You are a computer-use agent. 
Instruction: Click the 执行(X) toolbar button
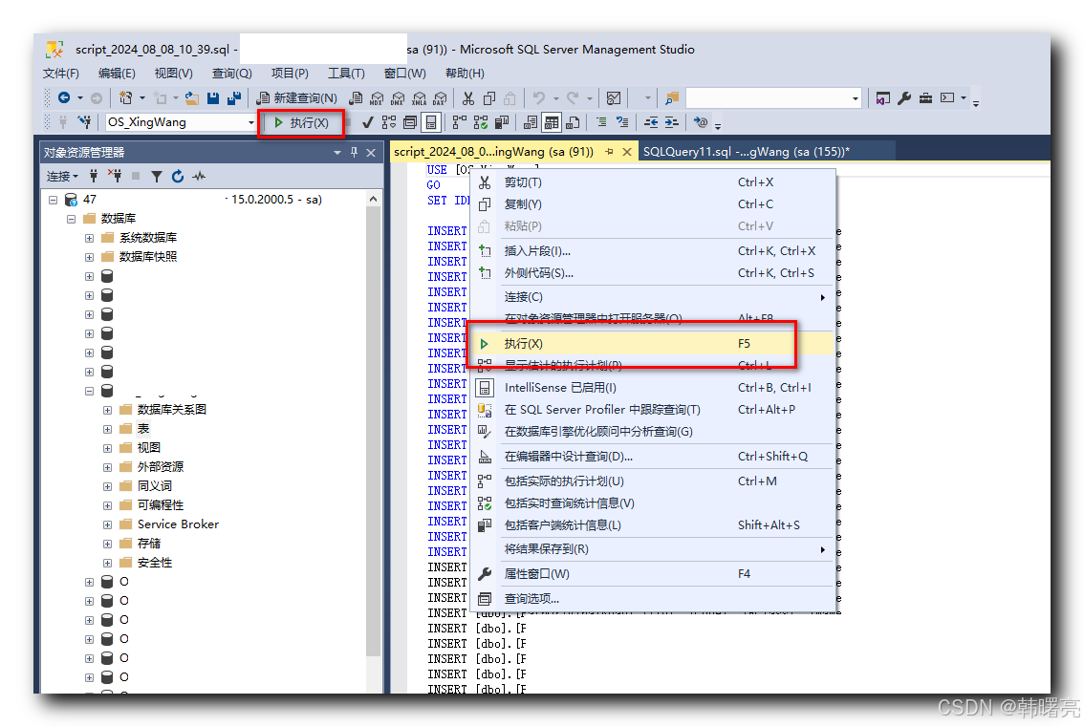(302, 123)
